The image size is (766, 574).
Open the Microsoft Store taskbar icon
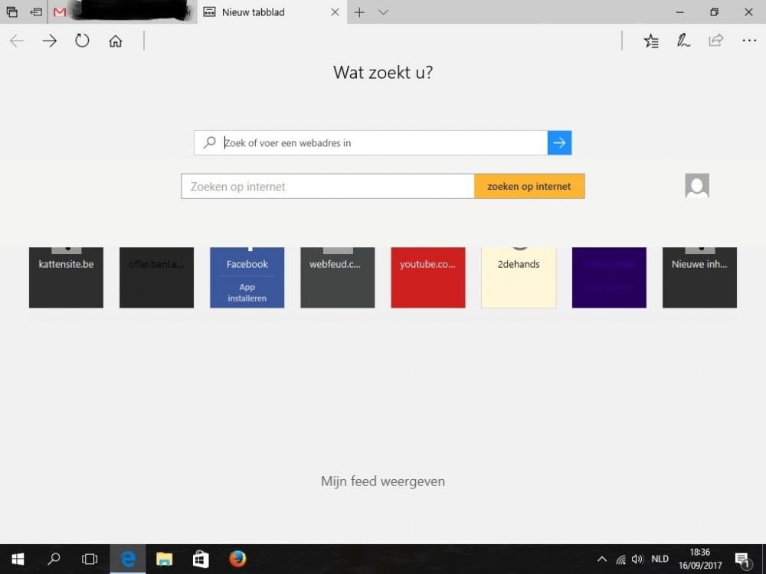tap(200, 559)
